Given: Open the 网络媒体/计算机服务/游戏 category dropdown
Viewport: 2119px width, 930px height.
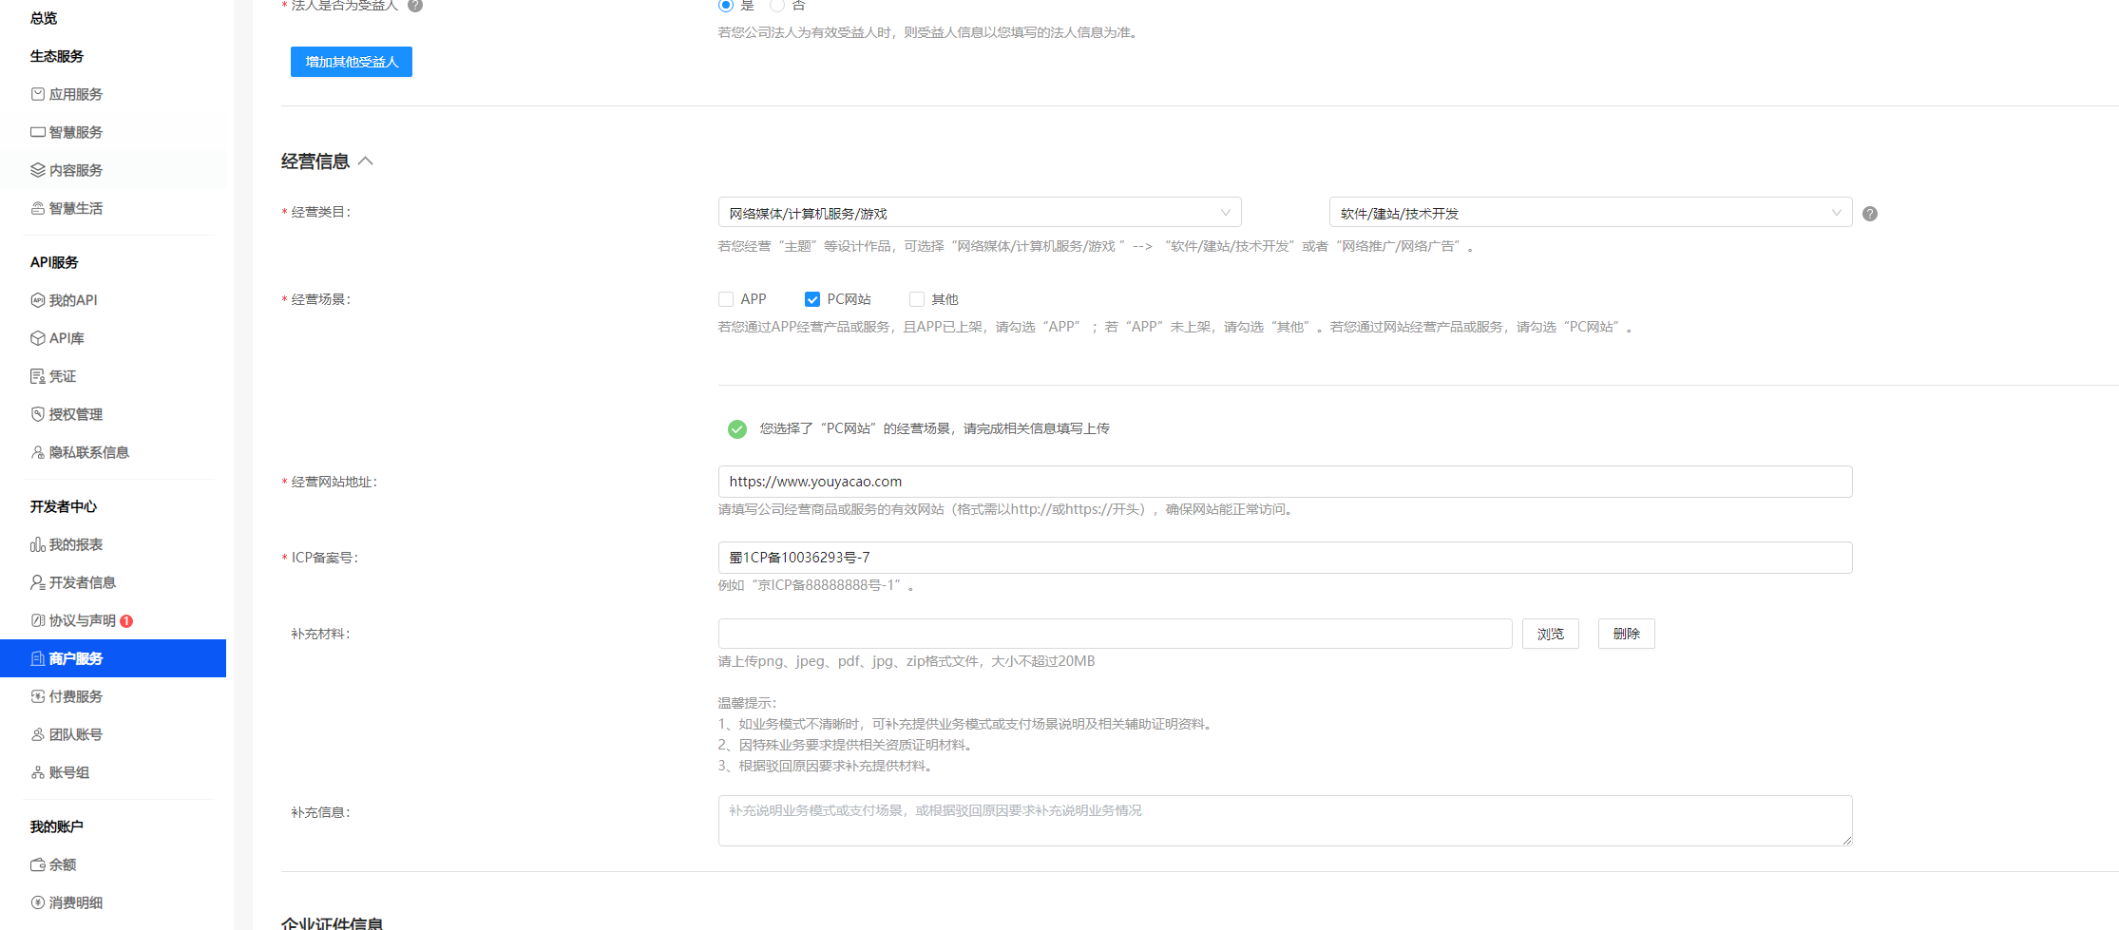Looking at the screenshot, I should (980, 213).
